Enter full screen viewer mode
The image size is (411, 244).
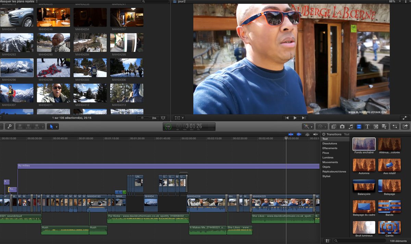(404, 118)
